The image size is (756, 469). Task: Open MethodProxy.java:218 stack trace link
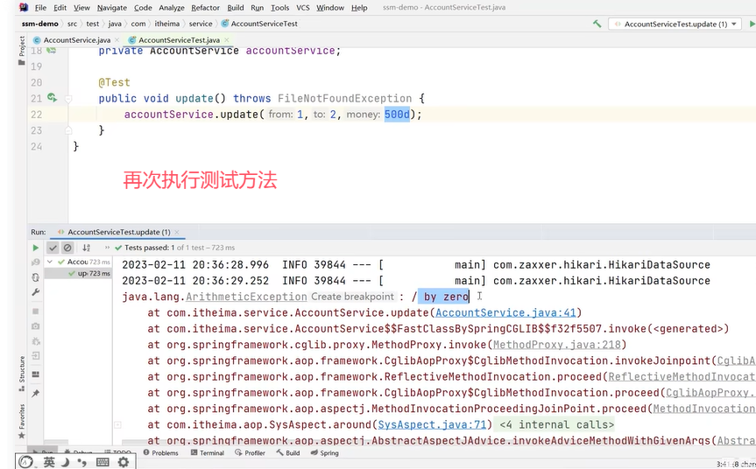(557, 345)
